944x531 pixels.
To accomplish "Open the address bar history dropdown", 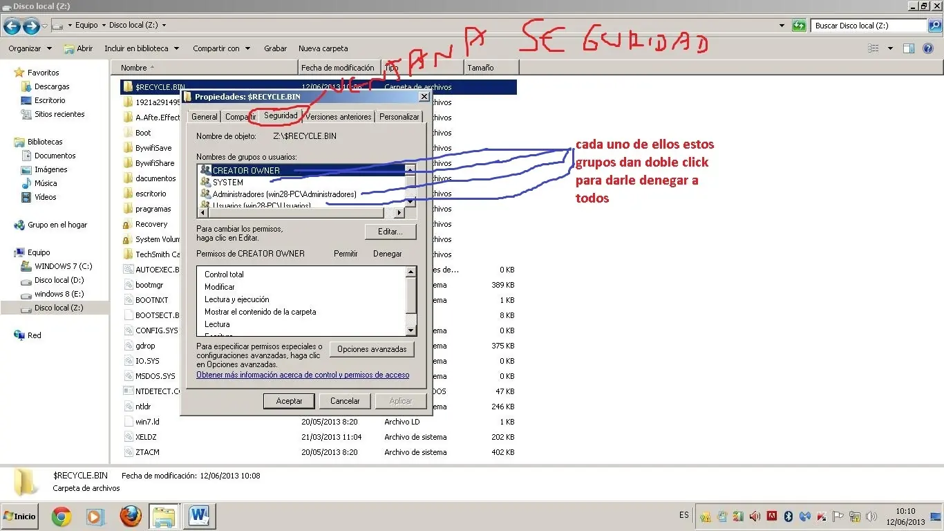I will pyautogui.click(x=782, y=26).
